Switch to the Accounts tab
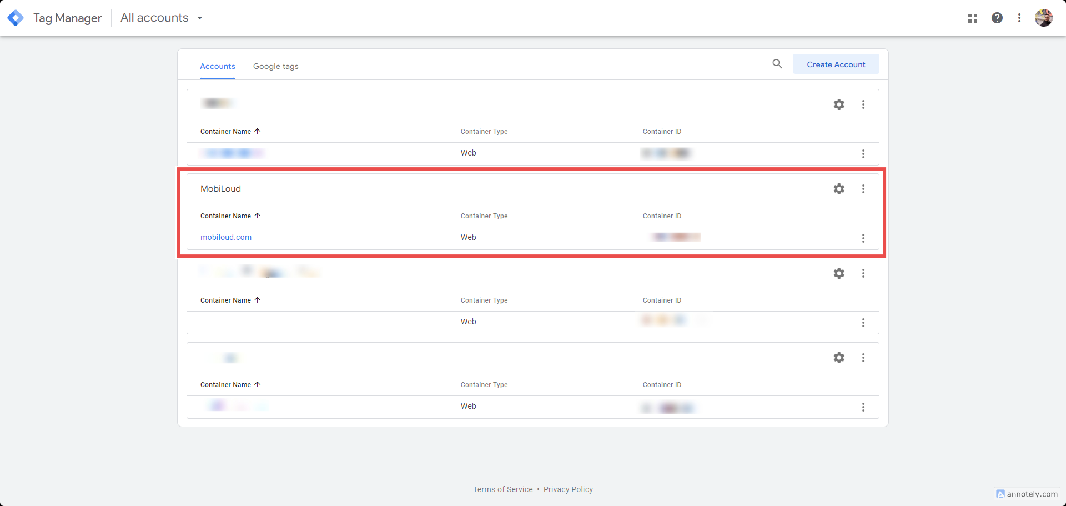Screen dimensions: 1066x506 pos(218,66)
